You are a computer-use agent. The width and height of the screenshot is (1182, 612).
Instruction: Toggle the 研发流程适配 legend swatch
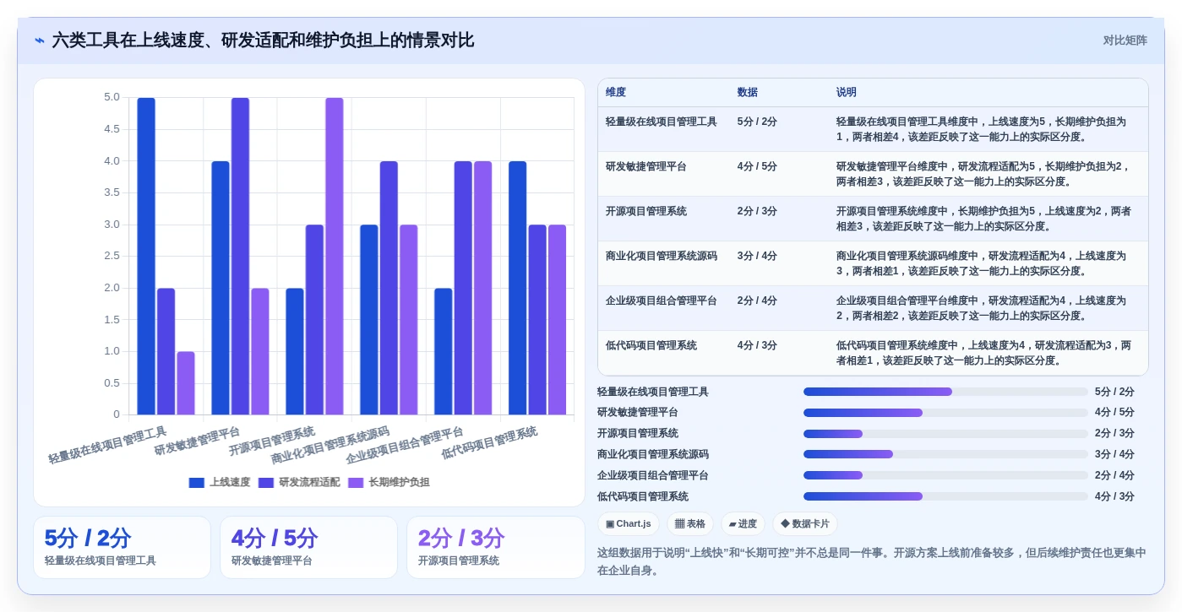point(266,483)
